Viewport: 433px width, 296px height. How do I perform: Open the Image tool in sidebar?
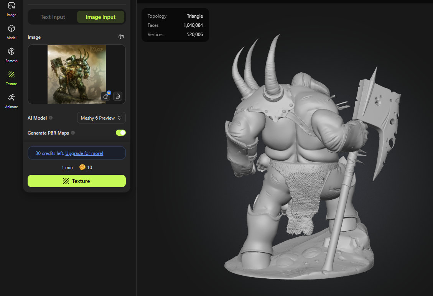coord(12,9)
